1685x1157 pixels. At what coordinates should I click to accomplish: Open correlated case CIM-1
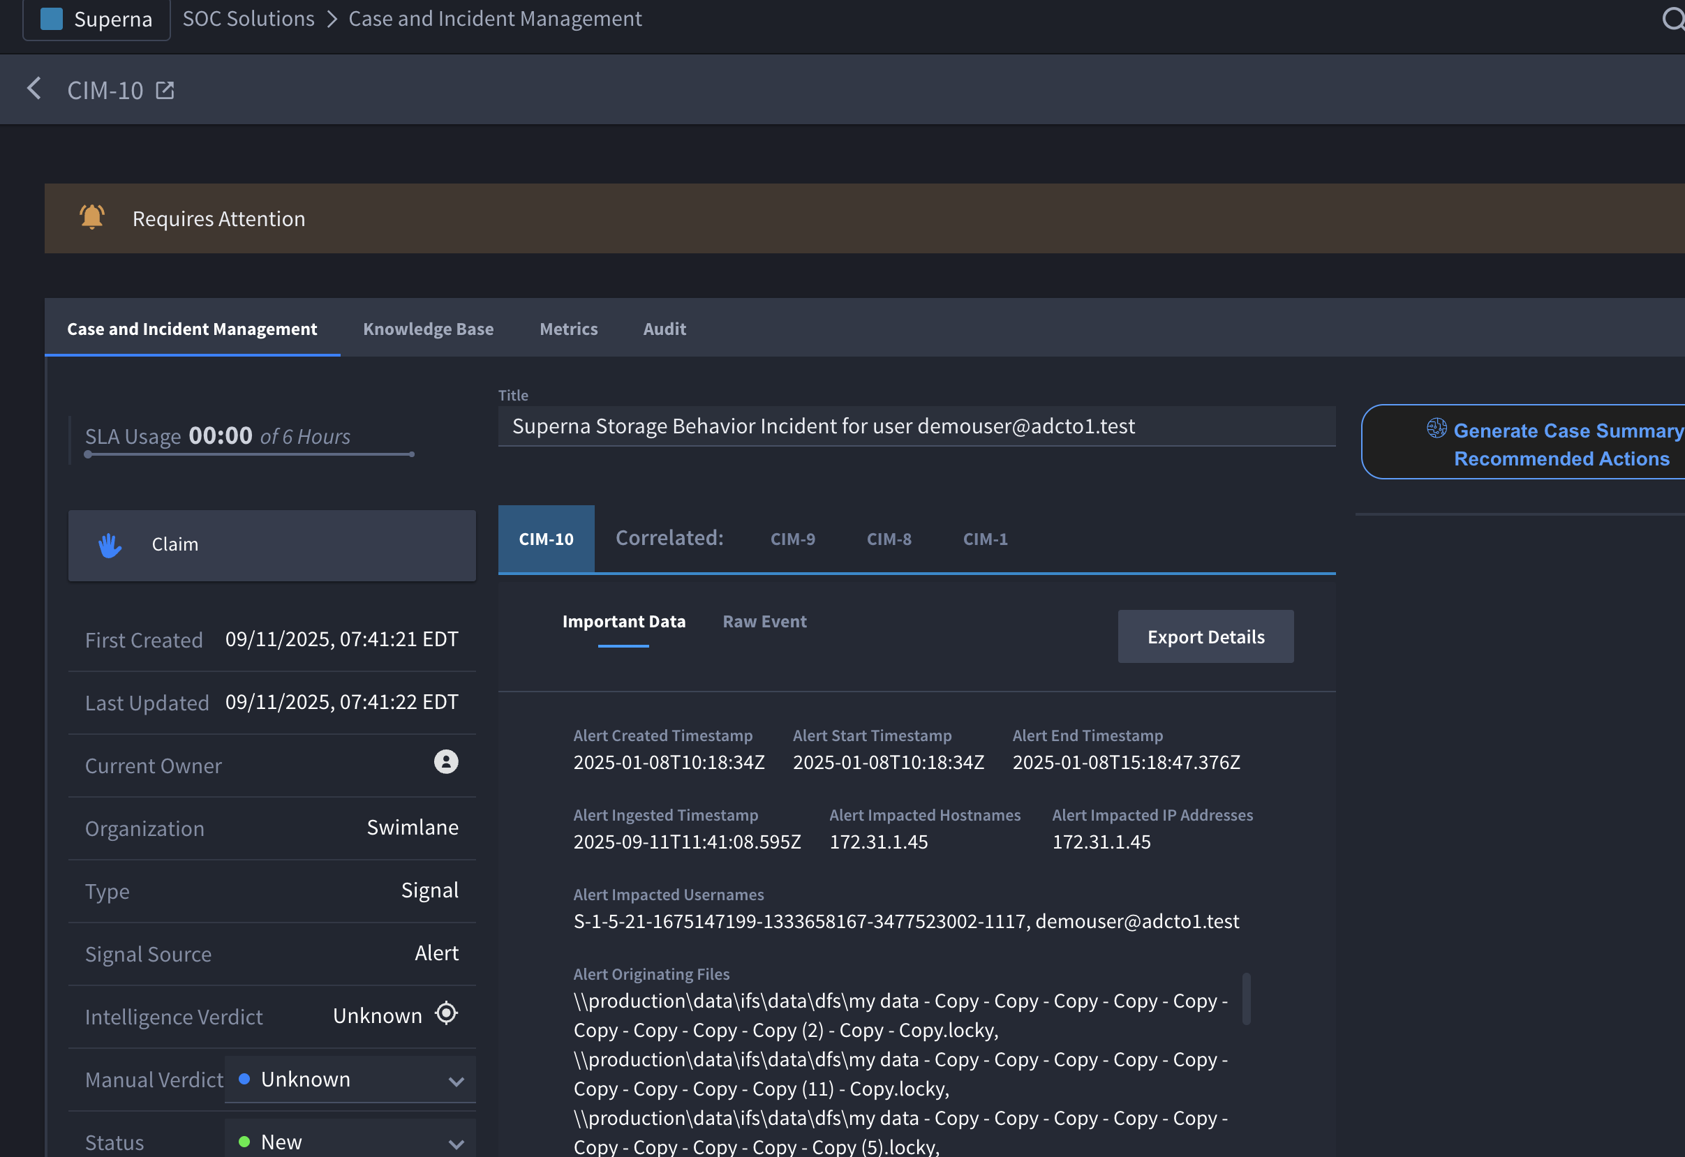985,539
